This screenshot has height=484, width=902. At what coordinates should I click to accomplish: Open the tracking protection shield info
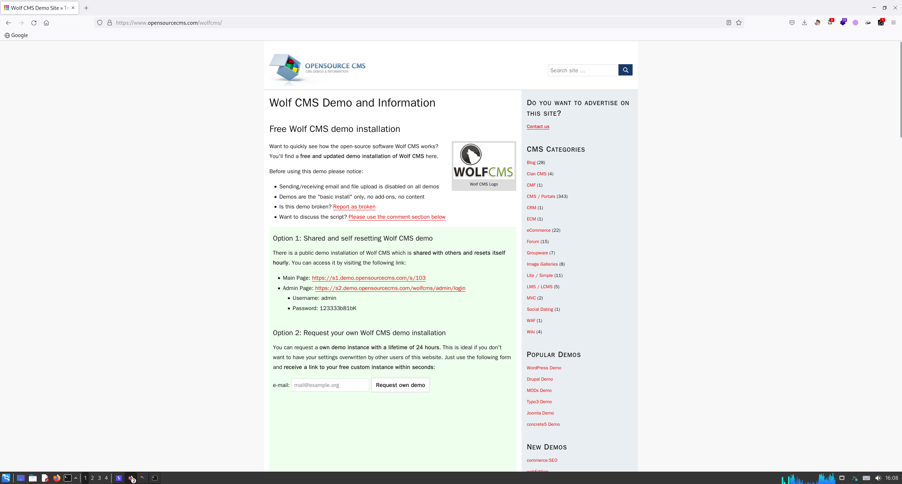(100, 23)
